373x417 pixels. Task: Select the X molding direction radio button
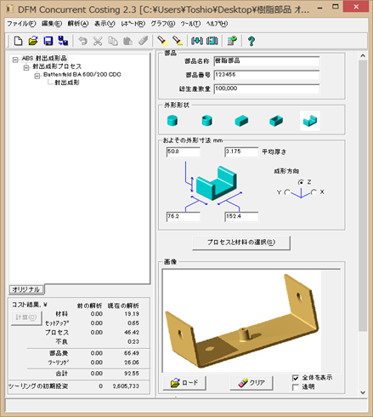point(314,192)
